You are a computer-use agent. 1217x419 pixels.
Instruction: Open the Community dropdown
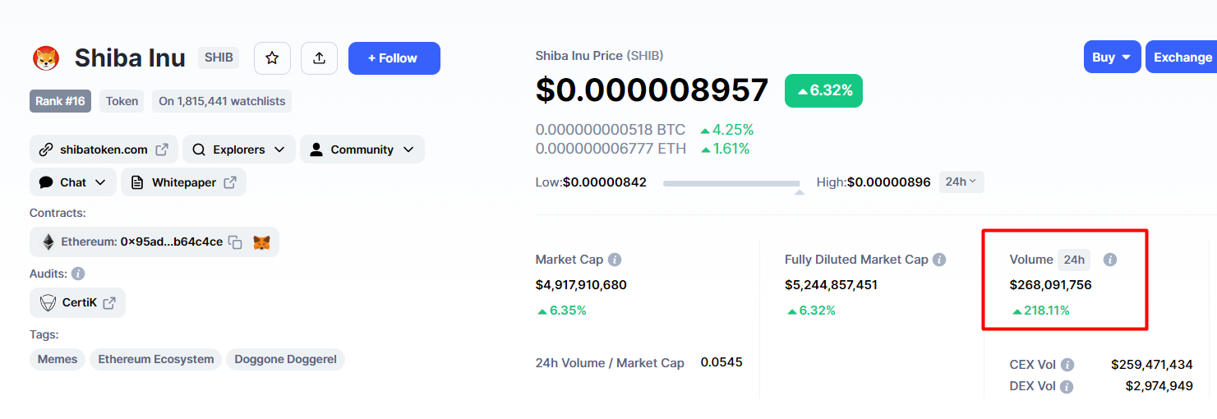tap(362, 150)
